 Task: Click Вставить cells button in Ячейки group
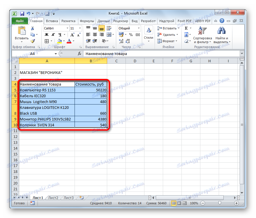click(168, 28)
